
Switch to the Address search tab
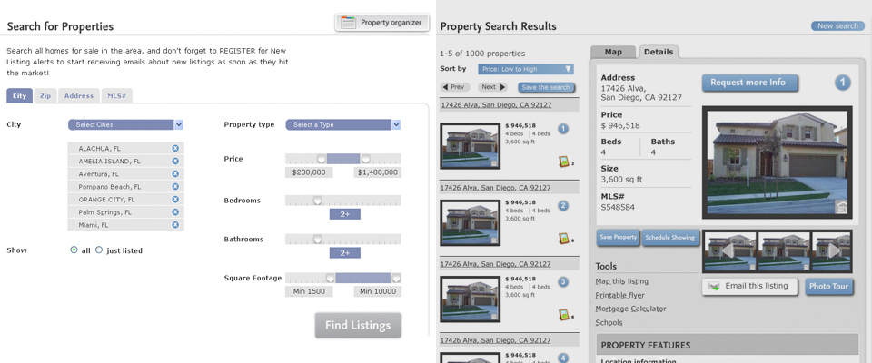click(78, 95)
